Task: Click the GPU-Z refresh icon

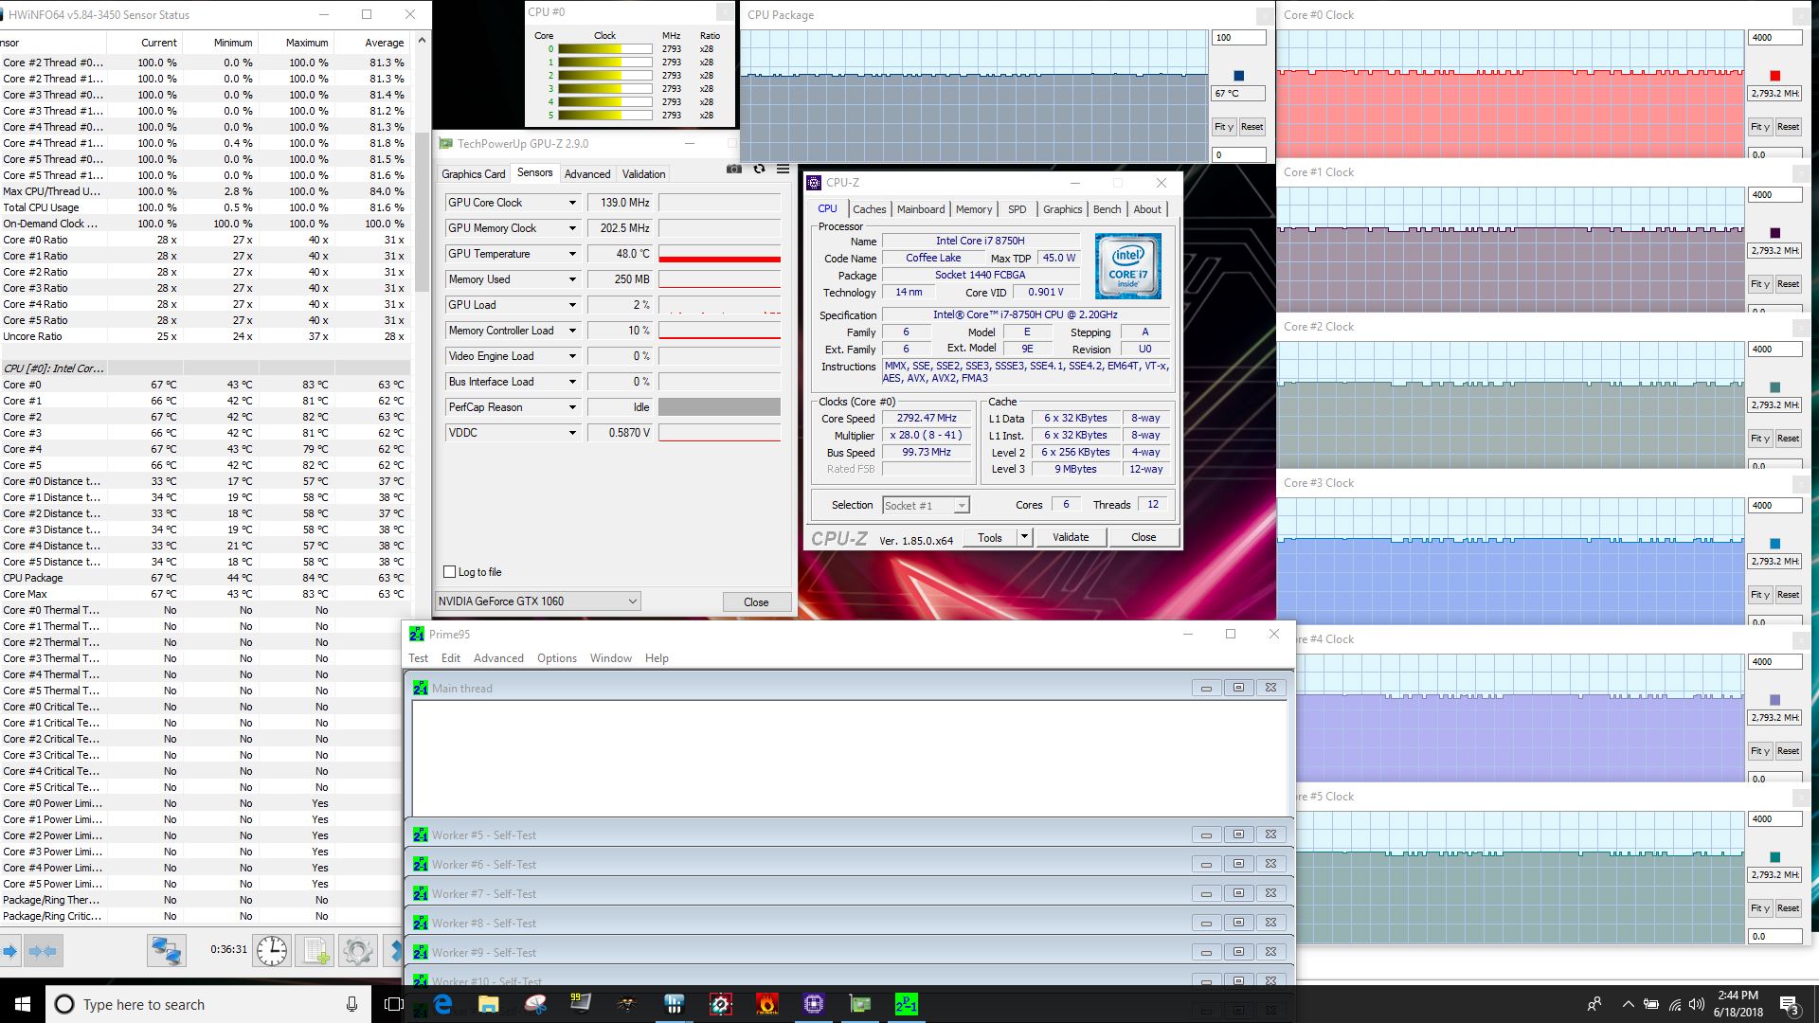Action: 759,170
